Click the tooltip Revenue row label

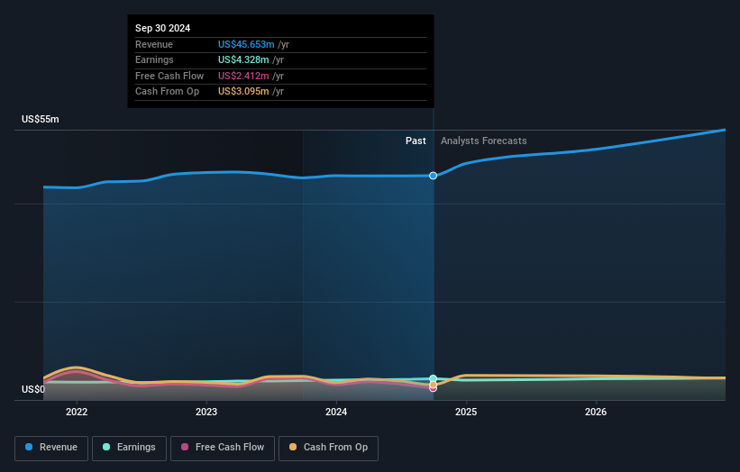tap(154, 44)
